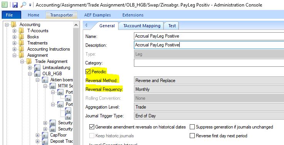This screenshot has width=284, height=145.
Task: Click the tree panel scroll up arrow
Action: click(76, 25)
